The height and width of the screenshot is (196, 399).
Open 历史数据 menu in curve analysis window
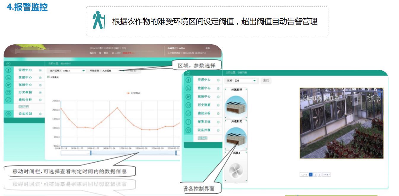[25, 92]
